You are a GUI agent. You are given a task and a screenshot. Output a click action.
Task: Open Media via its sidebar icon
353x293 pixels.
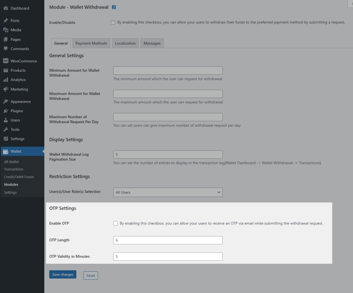(x=6, y=30)
